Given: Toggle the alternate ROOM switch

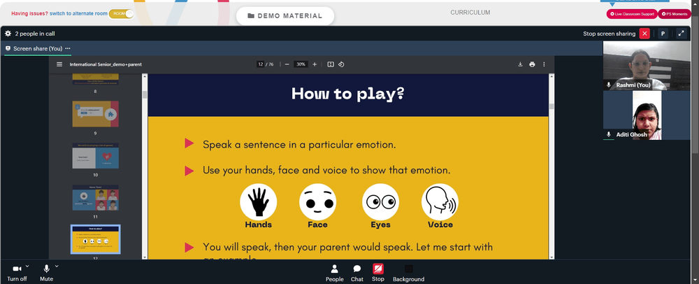Looking at the screenshot, I should pos(121,14).
